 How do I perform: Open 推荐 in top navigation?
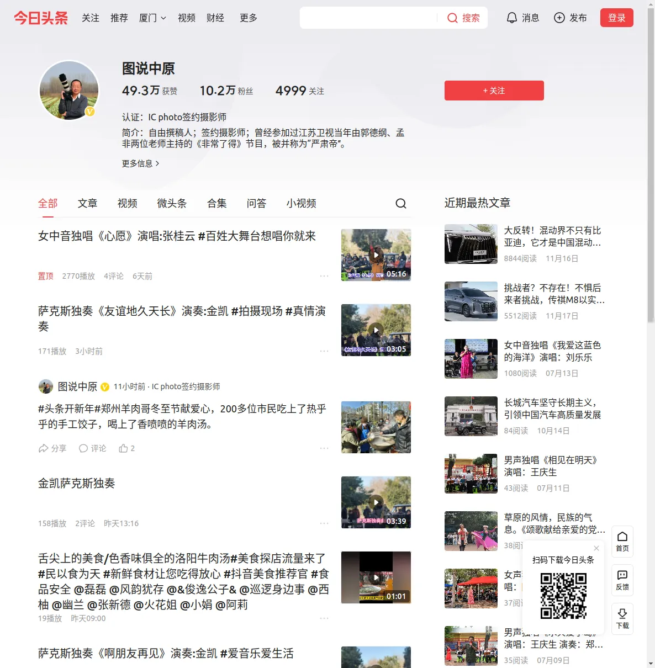pyautogui.click(x=119, y=18)
